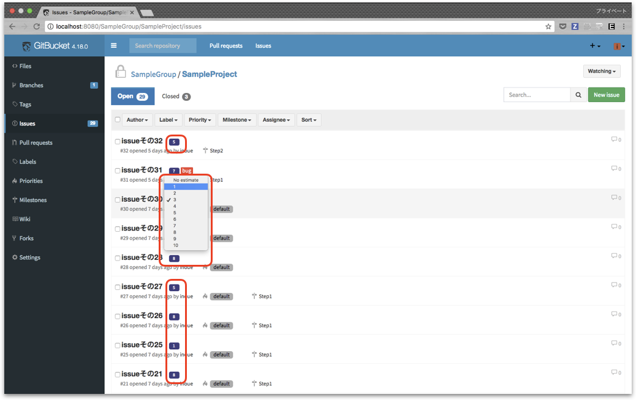Click the lock icon beside the repository name
The width and height of the screenshot is (636, 400).
(121, 72)
